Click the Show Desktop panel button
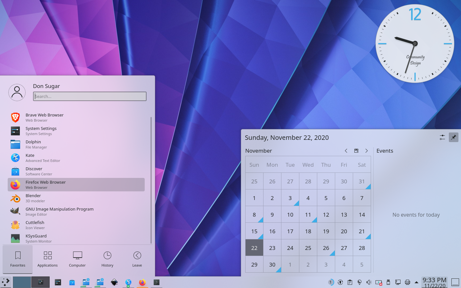 455,282
